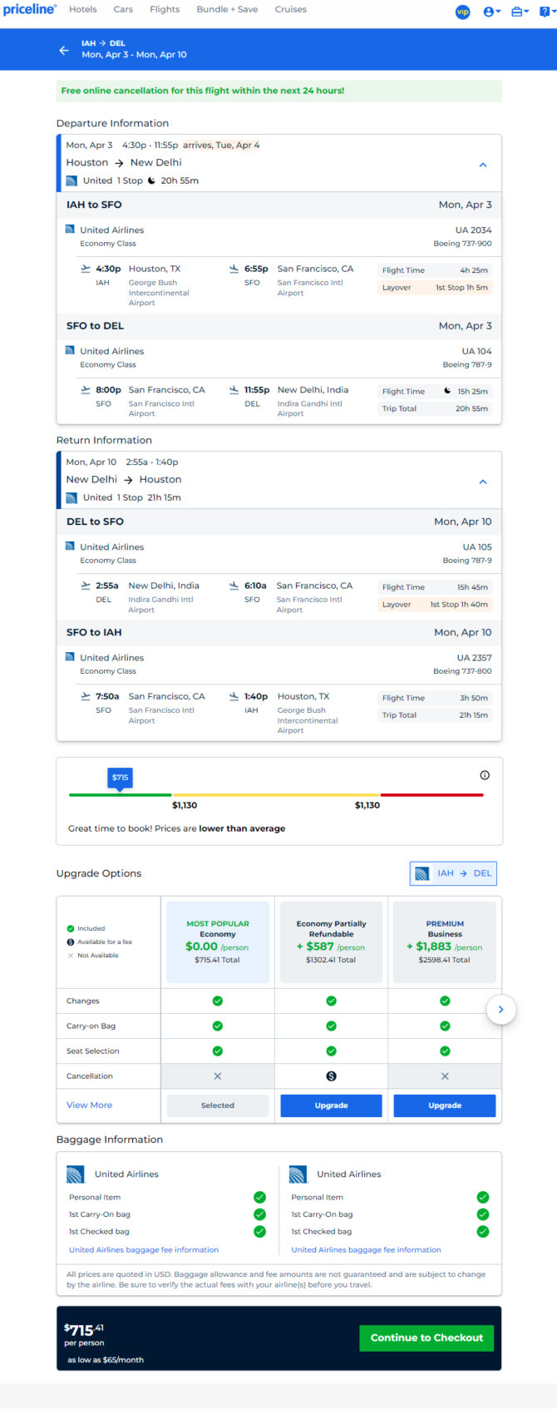Click 'as low as $65/month' text
The height and width of the screenshot is (1409, 557).
pyautogui.click(x=106, y=1360)
